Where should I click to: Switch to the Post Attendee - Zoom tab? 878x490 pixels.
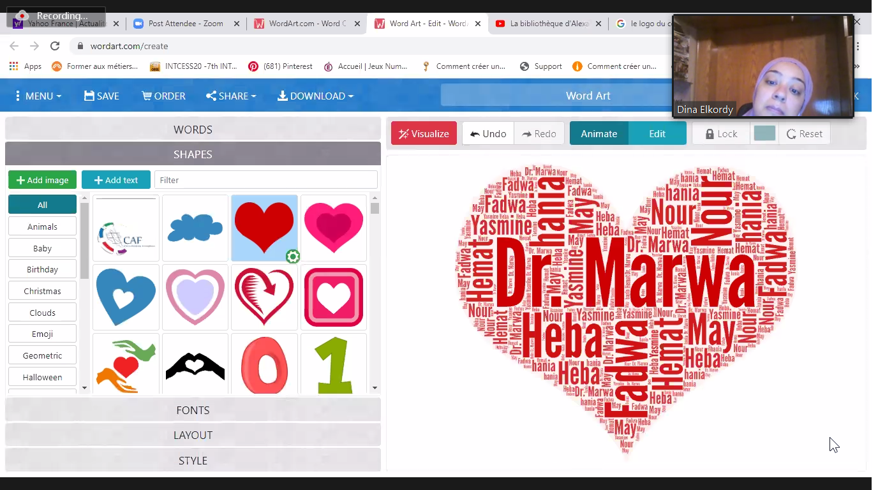point(185,24)
